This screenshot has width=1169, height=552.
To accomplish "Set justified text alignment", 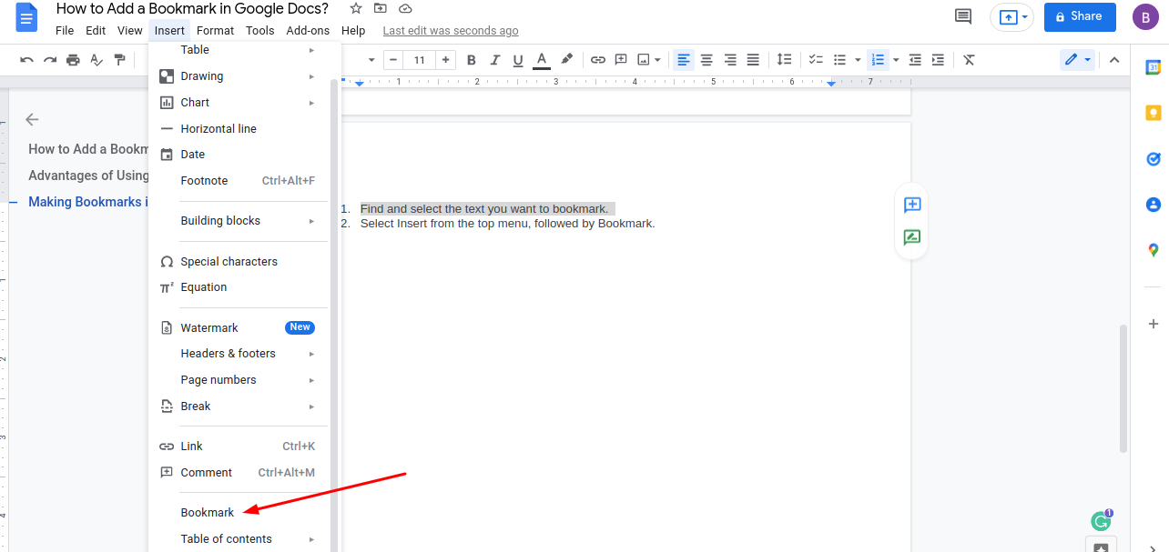I will tap(753, 60).
